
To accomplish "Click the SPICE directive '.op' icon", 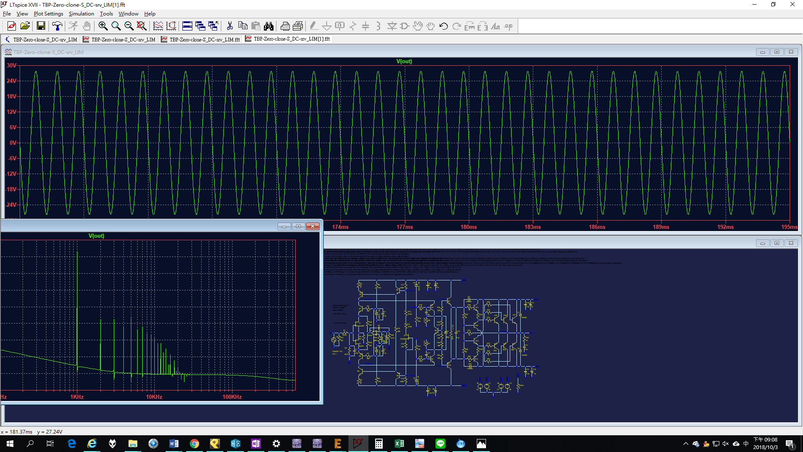I will click(509, 26).
